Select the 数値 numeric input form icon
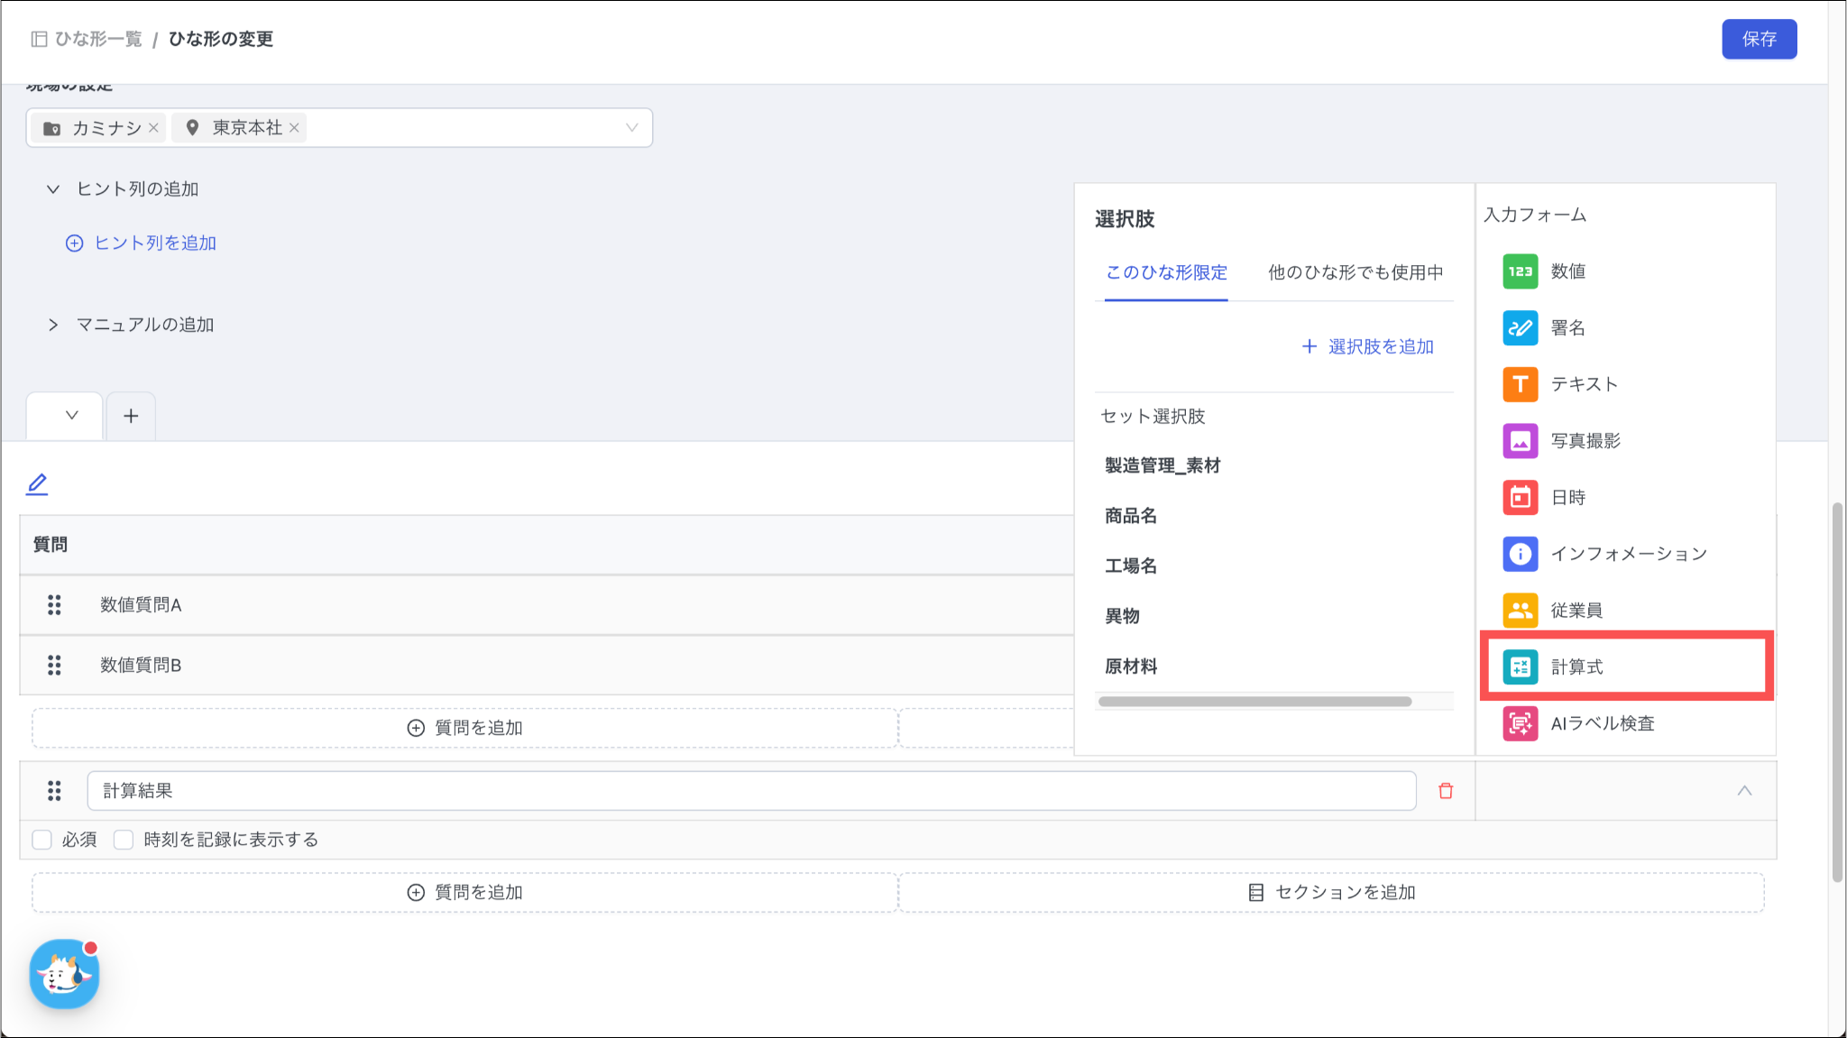Screen dimensions: 1847x1038 [x=1520, y=271]
